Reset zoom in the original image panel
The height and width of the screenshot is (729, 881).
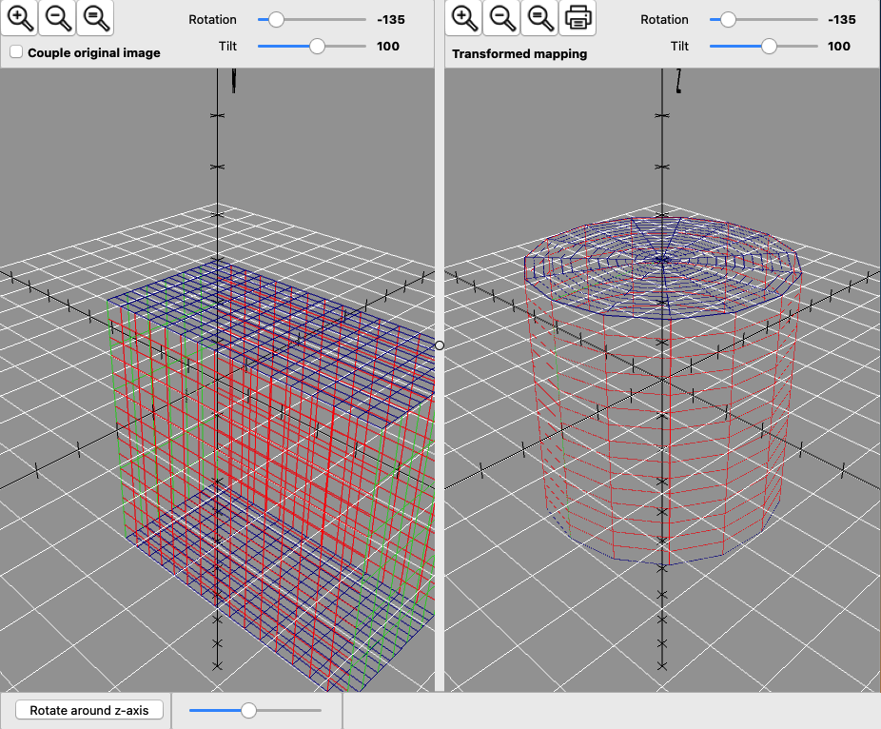[93, 17]
